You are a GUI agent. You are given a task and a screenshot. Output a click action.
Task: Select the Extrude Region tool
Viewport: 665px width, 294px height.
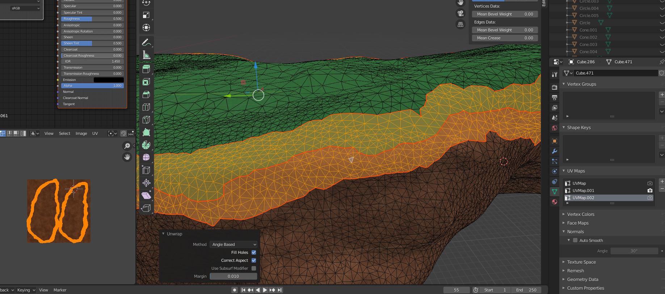coord(146,69)
